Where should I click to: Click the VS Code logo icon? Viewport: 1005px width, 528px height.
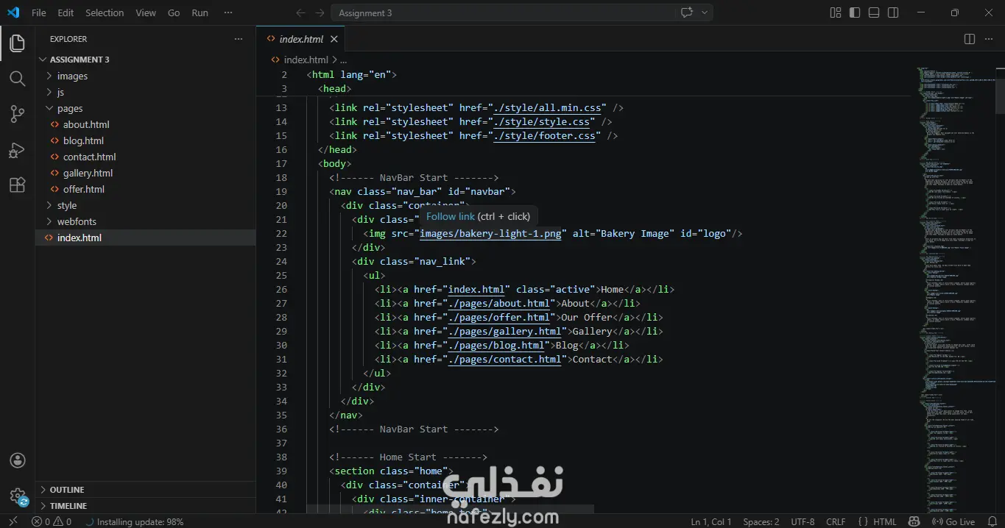pyautogui.click(x=13, y=13)
